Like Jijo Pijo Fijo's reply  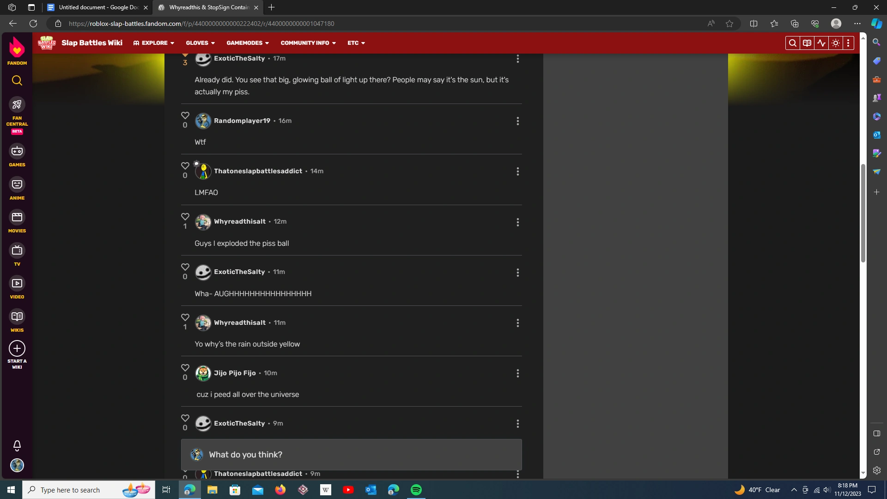click(185, 368)
